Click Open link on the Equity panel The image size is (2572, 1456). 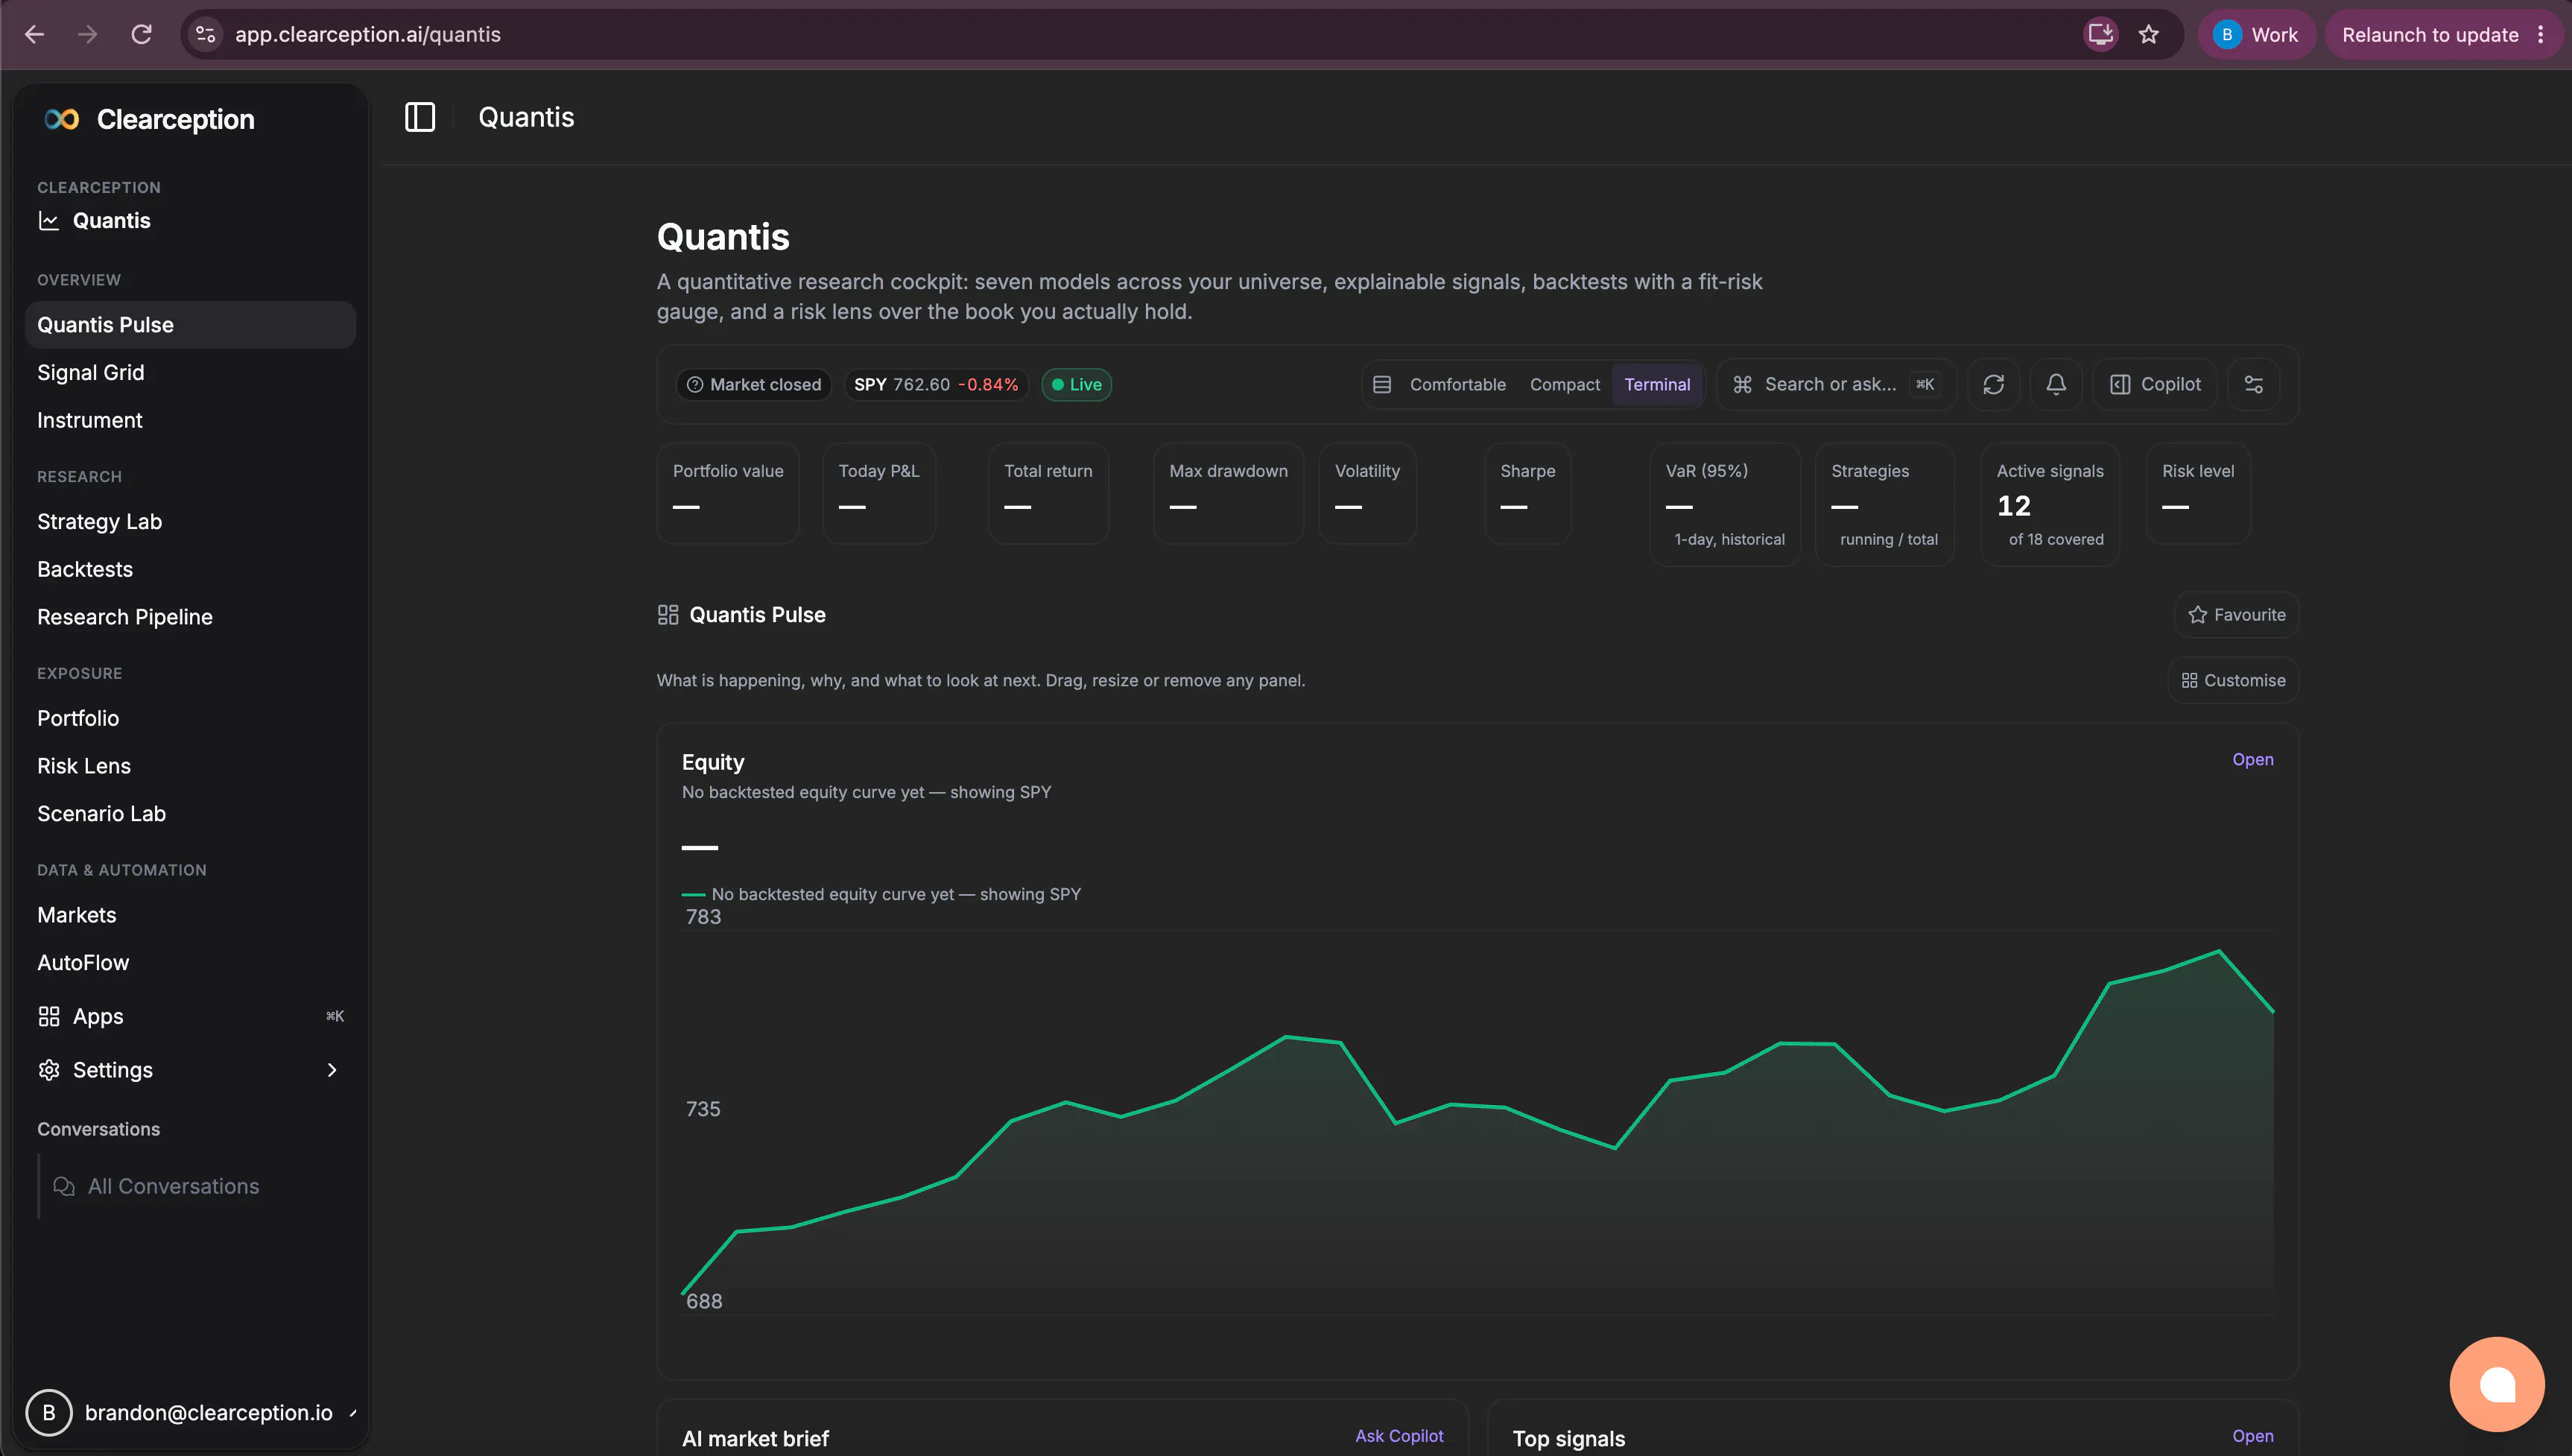click(2252, 759)
